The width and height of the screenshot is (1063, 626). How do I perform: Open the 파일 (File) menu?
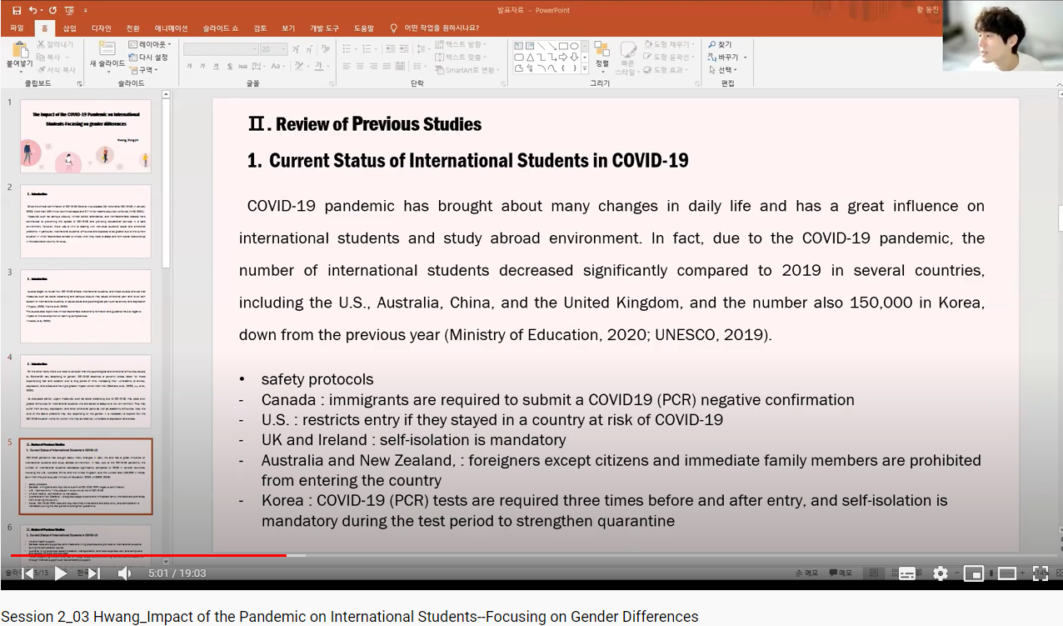(17, 28)
